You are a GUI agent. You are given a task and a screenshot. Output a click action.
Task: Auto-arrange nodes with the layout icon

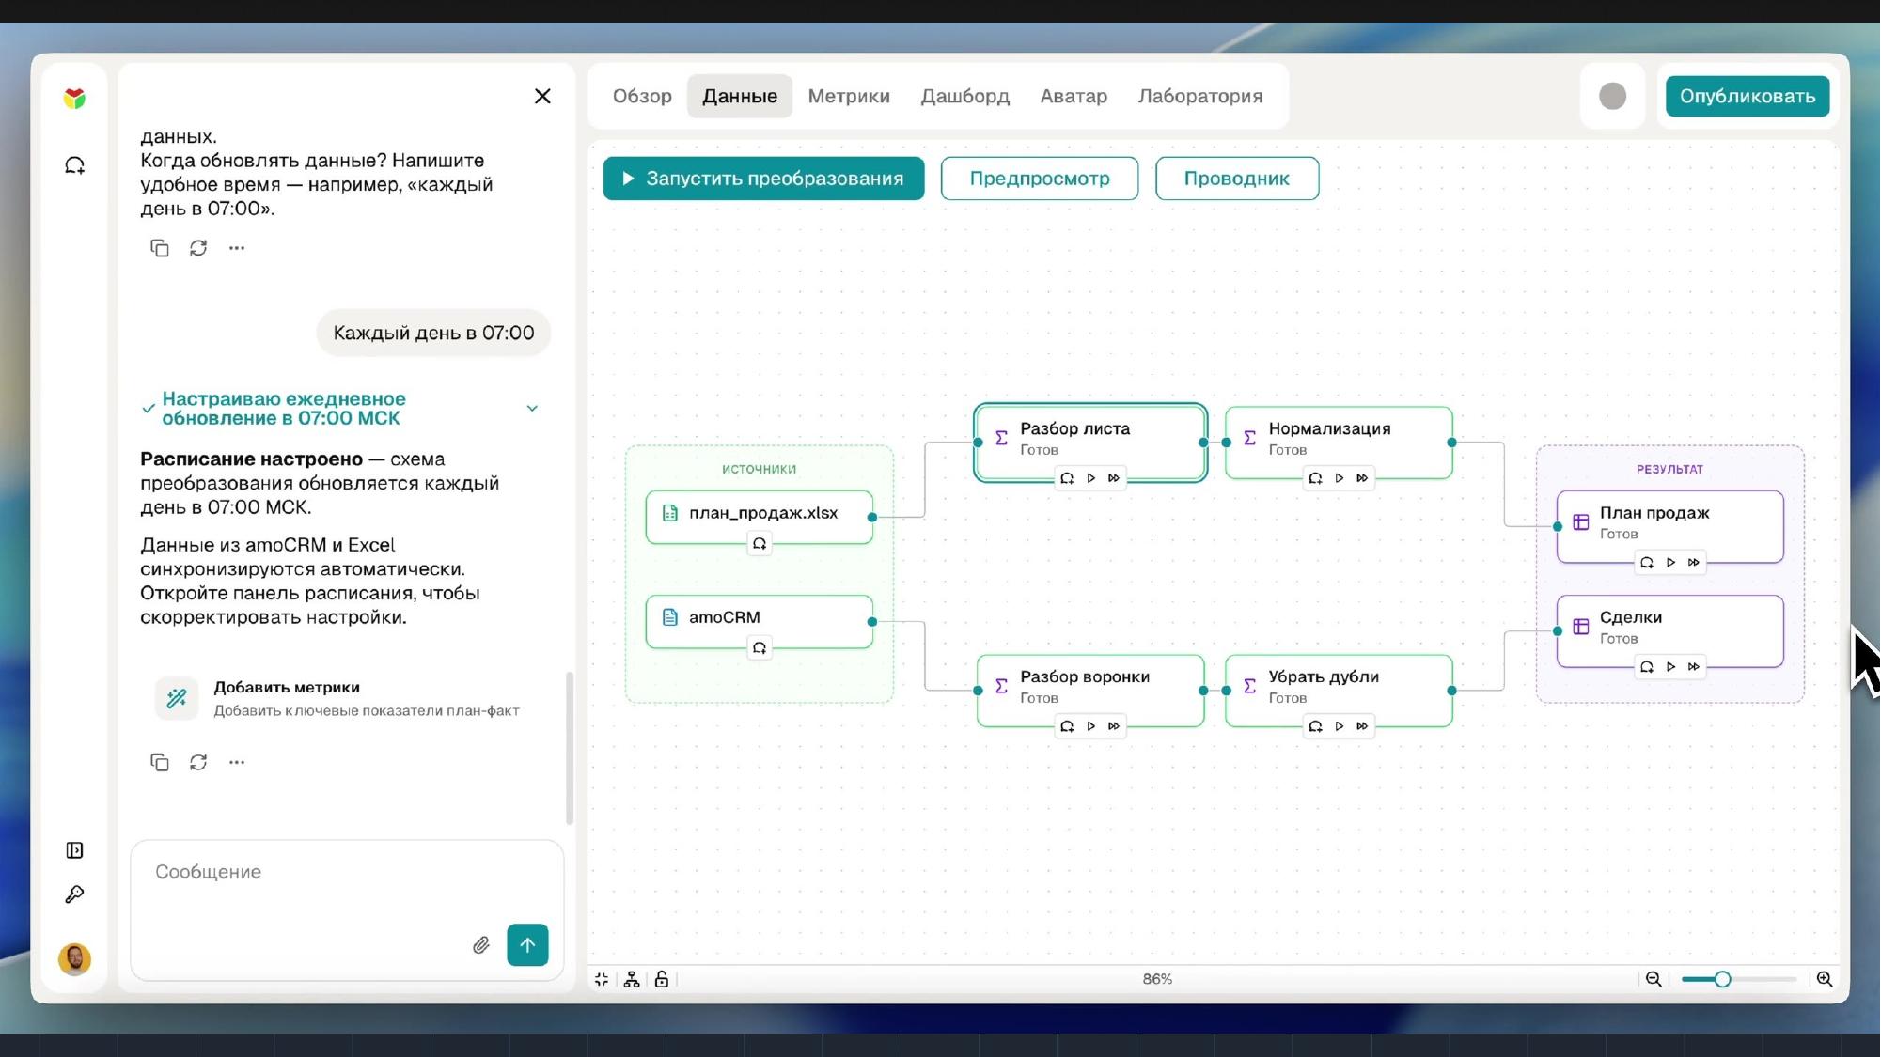pos(632,979)
